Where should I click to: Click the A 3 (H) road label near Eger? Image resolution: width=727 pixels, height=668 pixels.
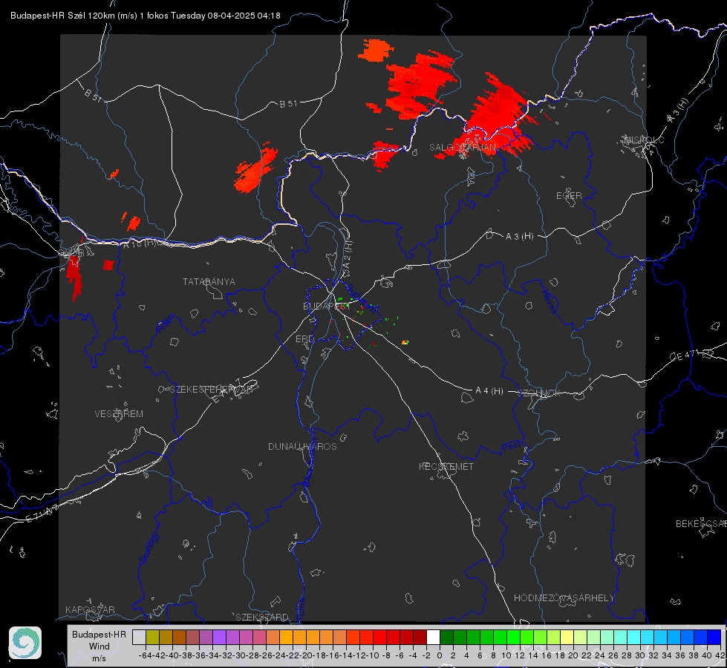[519, 237]
